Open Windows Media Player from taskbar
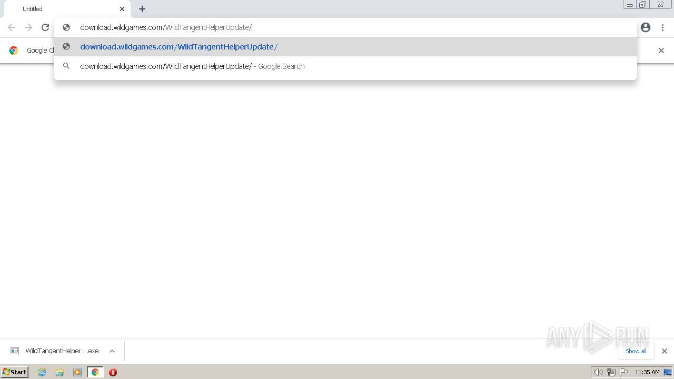Viewport: 674px width, 379px height. pos(77,372)
